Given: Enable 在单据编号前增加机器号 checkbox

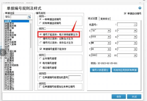Looking at the screenshot, I should (x=40, y=77).
